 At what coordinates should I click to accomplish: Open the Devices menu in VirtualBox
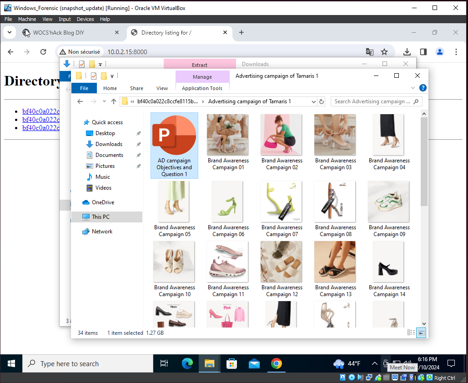pyautogui.click(x=85, y=19)
